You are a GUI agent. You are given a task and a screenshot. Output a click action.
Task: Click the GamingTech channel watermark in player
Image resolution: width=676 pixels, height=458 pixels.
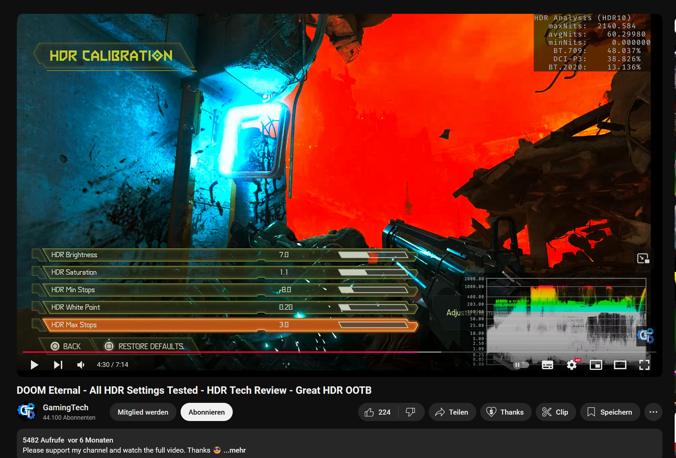645,336
